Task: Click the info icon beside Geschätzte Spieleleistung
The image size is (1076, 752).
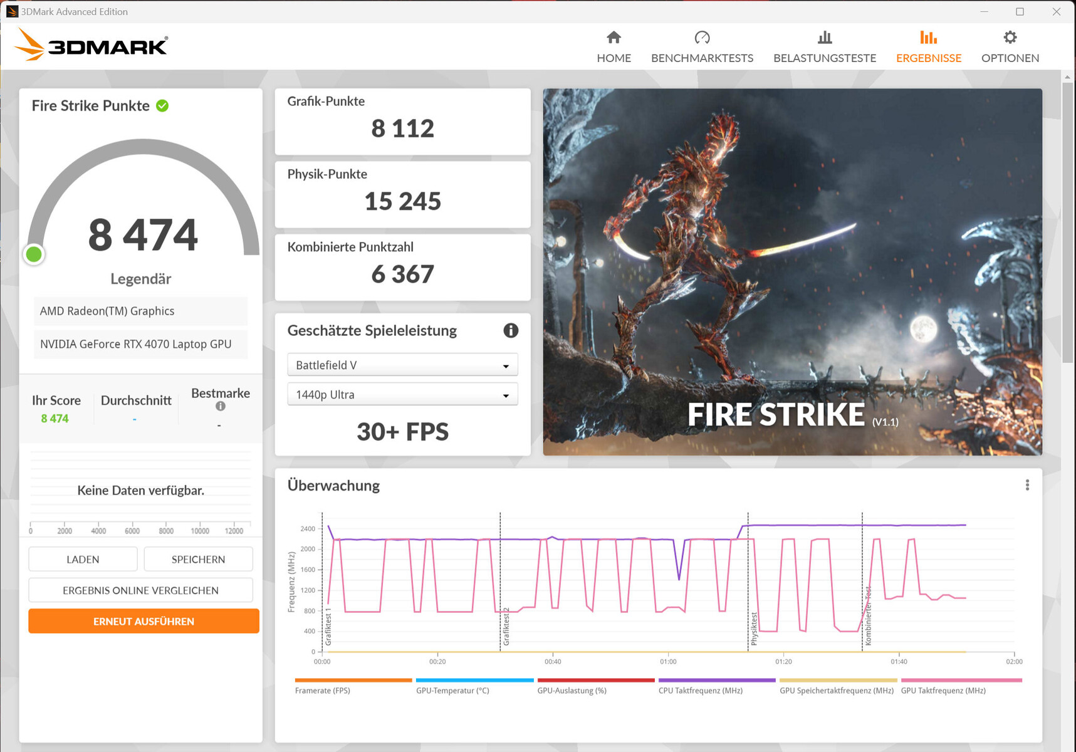Action: [x=511, y=330]
